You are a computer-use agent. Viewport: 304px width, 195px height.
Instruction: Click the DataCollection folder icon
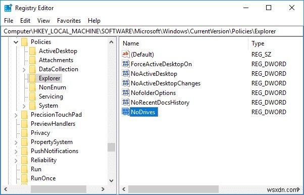[x=32, y=69]
